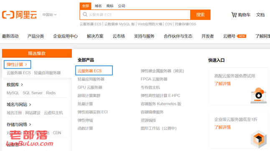The image size is (270, 151).
Task: Click the orange 搜索 button
Action: click(200, 15)
